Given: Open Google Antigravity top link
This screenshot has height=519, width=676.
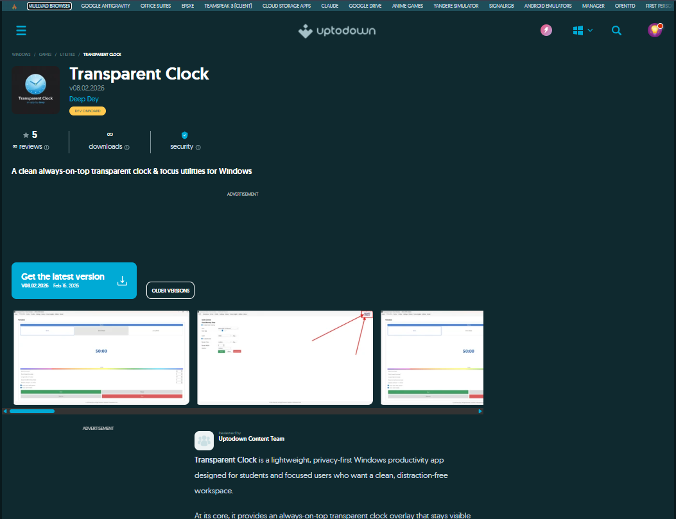Looking at the screenshot, I should (106, 6).
